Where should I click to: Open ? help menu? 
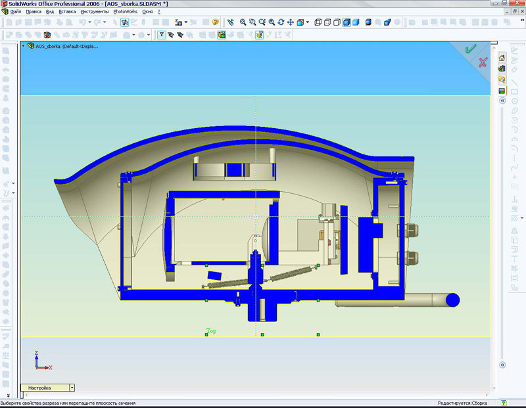click(159, 11)
